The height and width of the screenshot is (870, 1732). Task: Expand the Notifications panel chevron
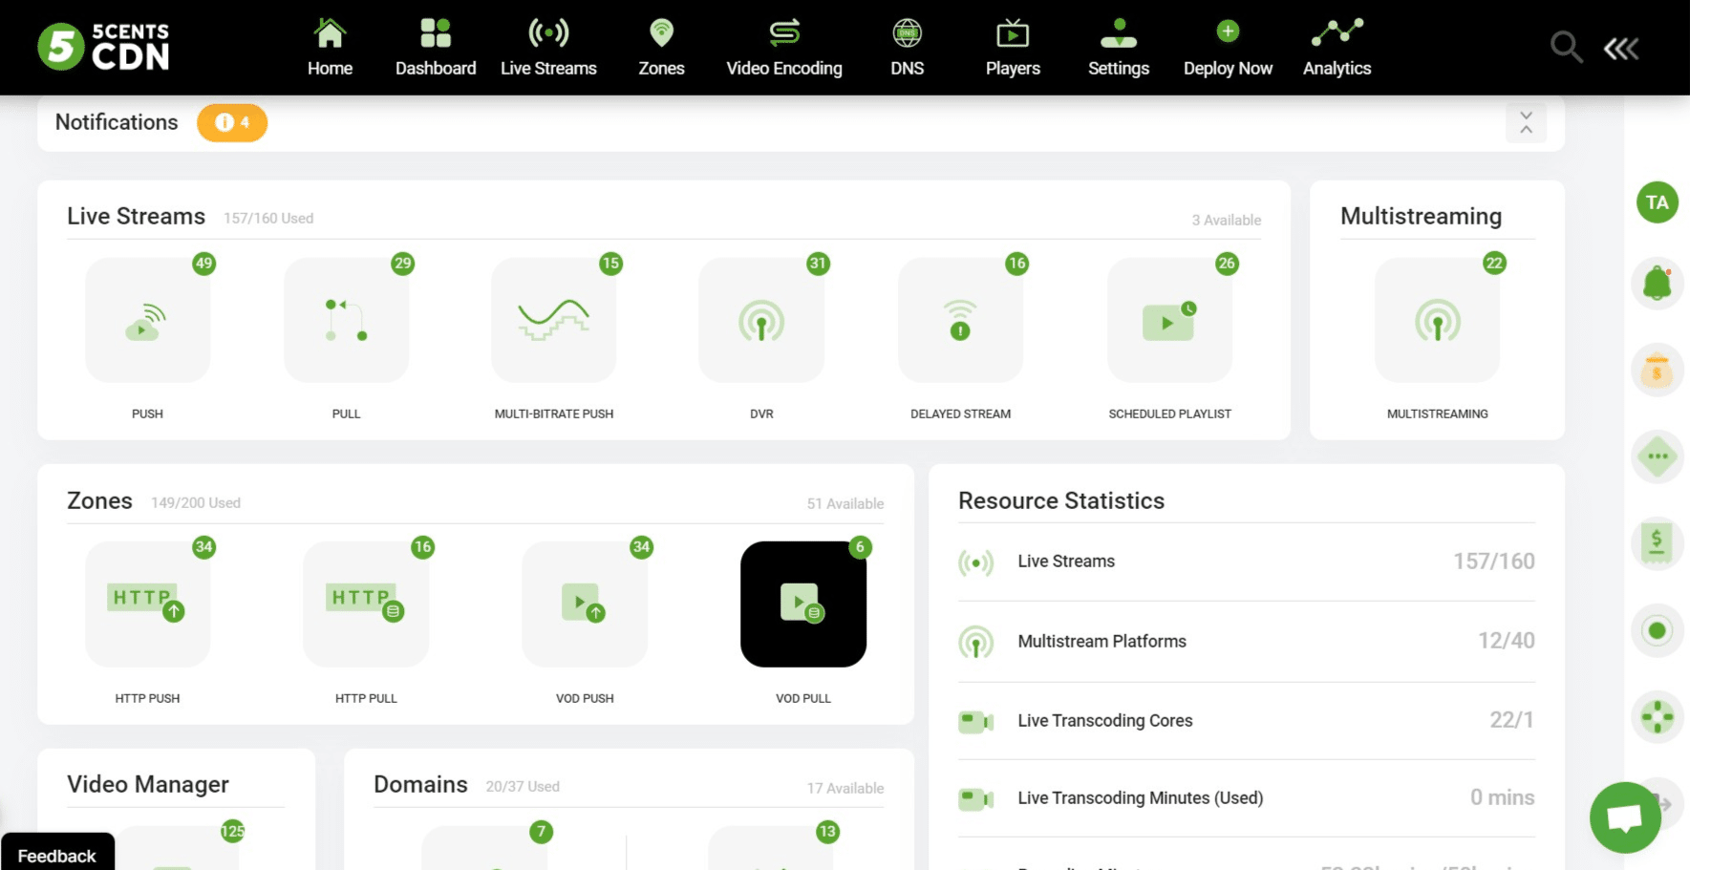[1526, 123]
